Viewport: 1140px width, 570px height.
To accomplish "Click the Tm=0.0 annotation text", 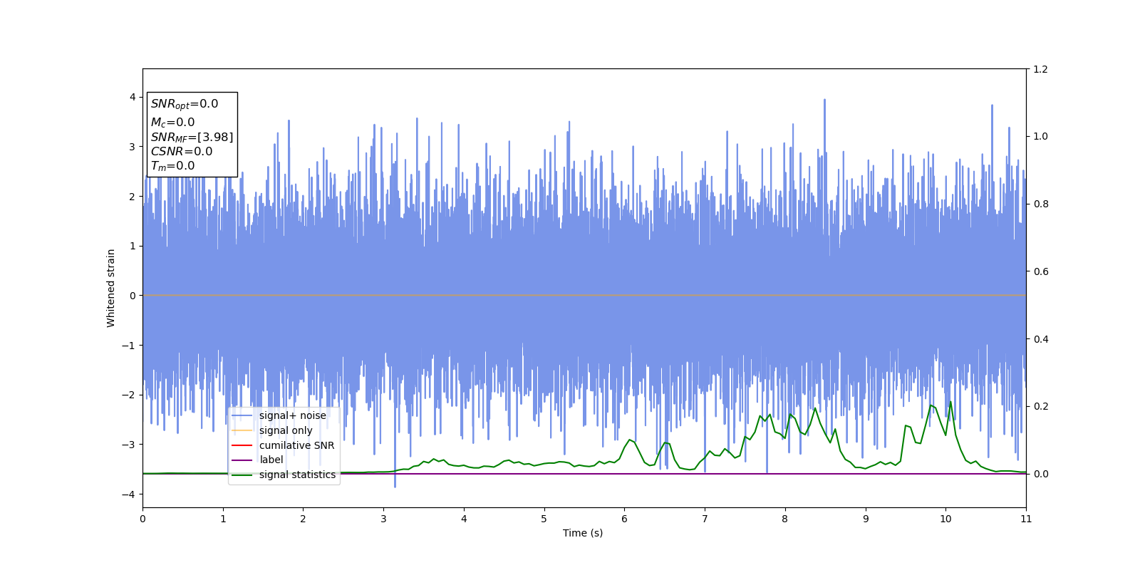I will point(172,166).
